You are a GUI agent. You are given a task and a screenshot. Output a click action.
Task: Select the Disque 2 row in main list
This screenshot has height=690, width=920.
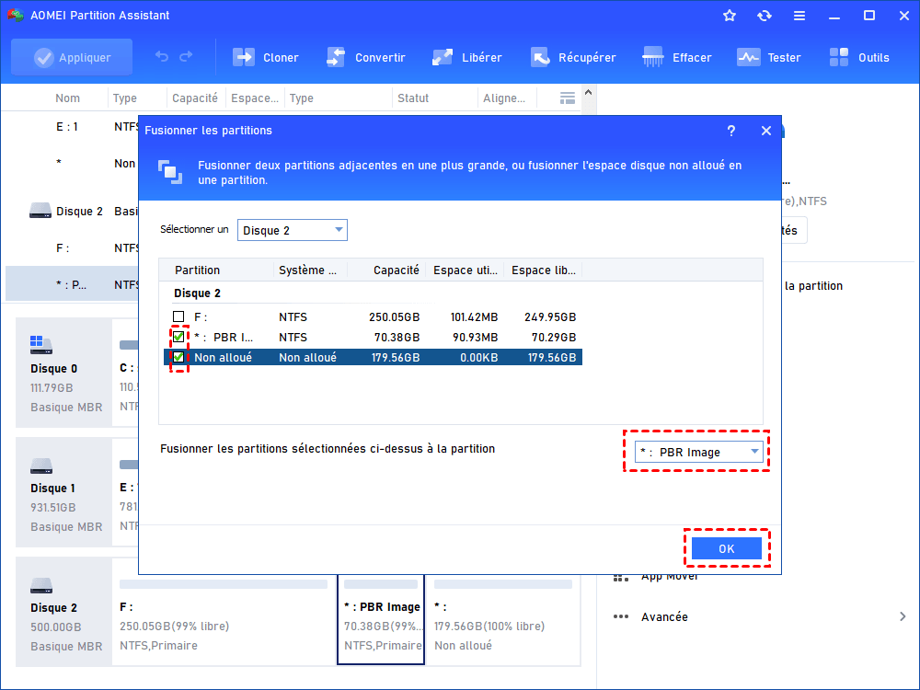click(x=71, y=212)
